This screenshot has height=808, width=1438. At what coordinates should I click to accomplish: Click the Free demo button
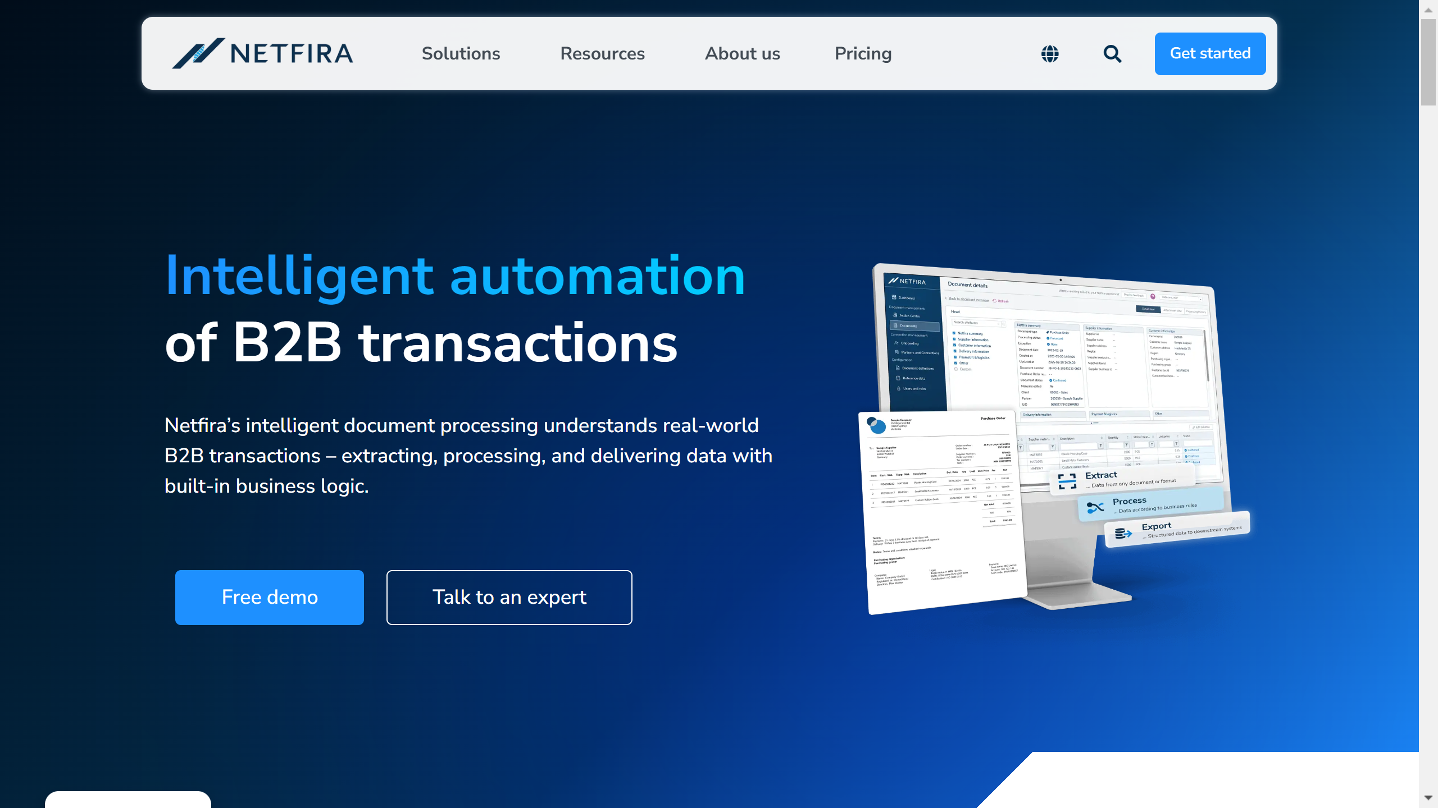click(270, 597)
